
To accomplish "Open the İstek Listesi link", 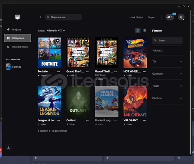I will 136,17.
